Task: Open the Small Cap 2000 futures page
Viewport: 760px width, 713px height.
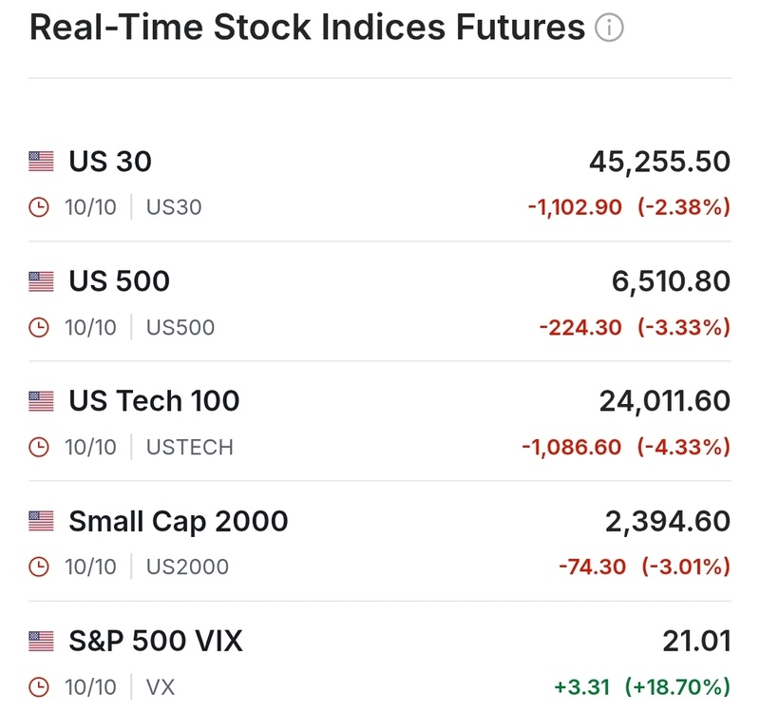Action: 178,521
